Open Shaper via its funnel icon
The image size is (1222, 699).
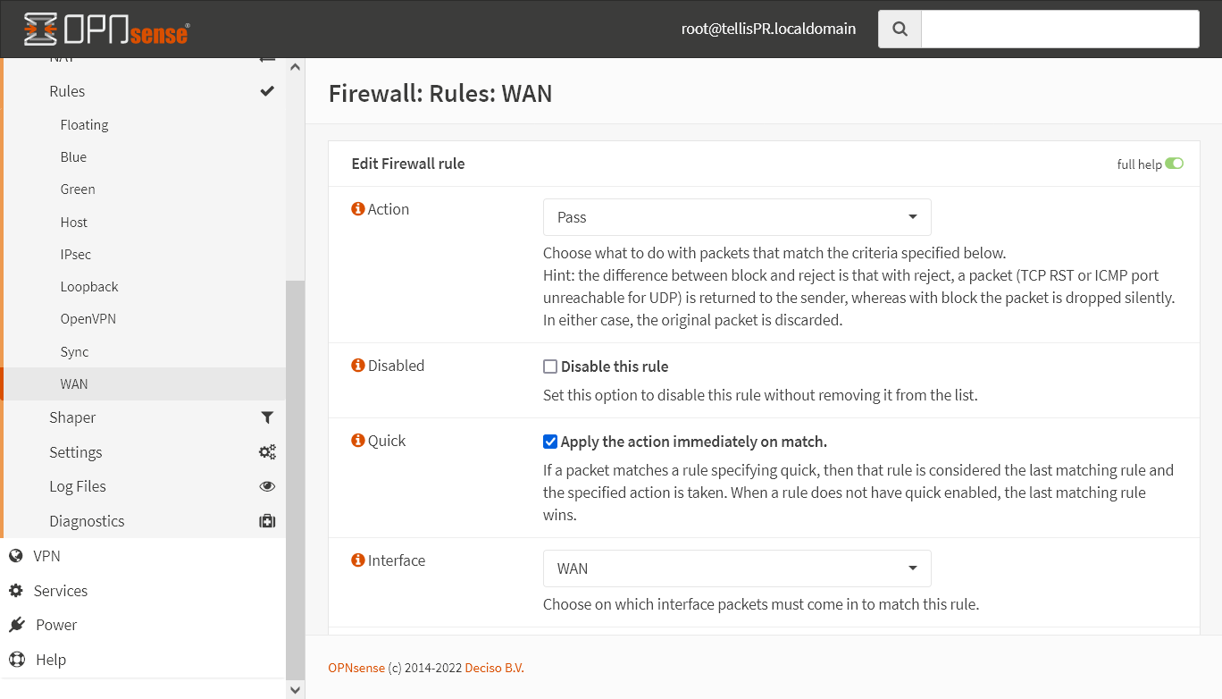pyautogui.click(x=267, y=417)
